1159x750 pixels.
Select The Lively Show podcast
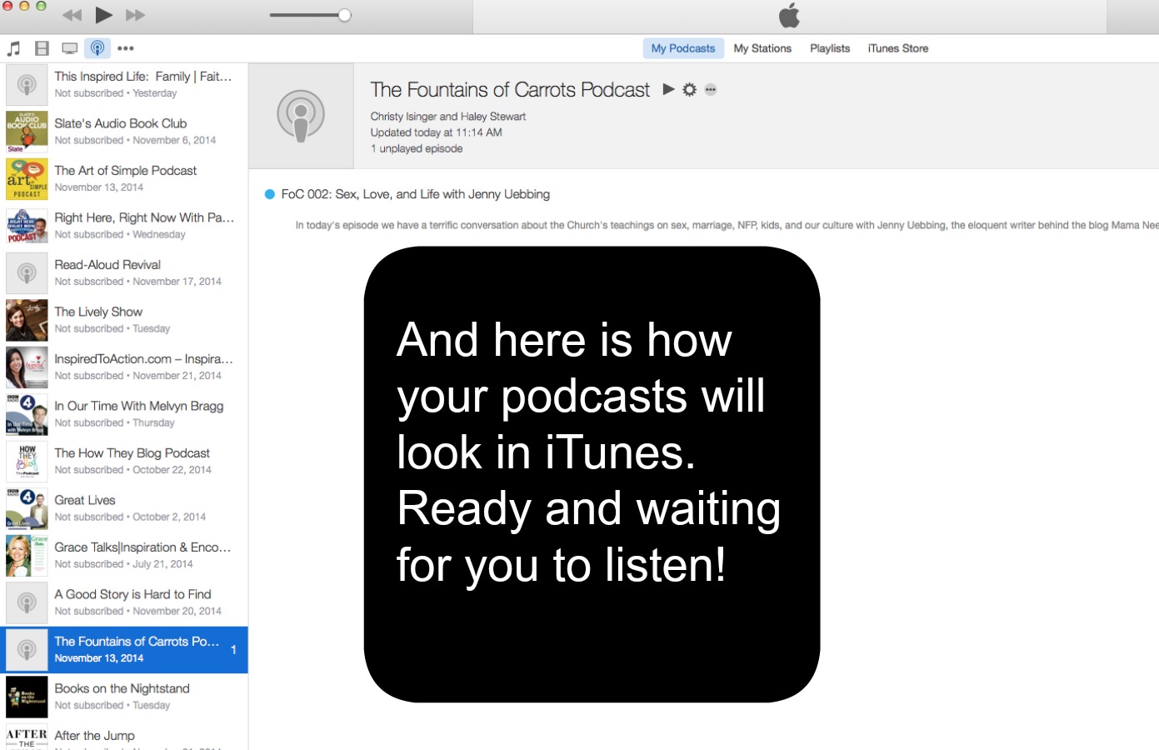pyautogui.click(x=124, y=319)
